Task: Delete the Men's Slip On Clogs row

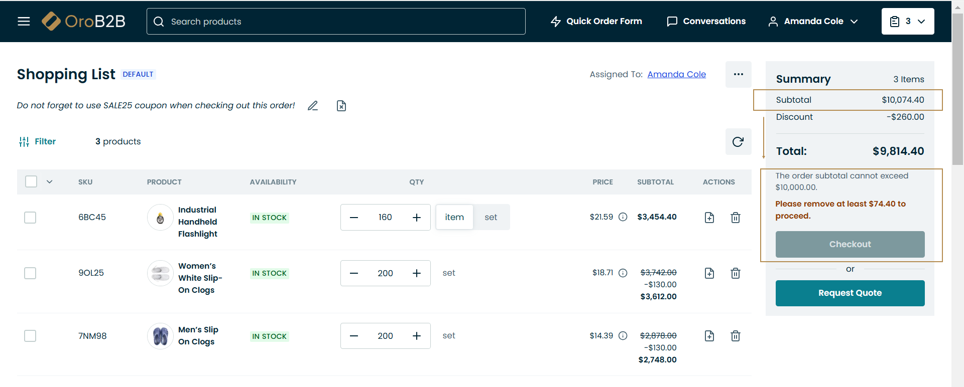Action: pos(735,336)
